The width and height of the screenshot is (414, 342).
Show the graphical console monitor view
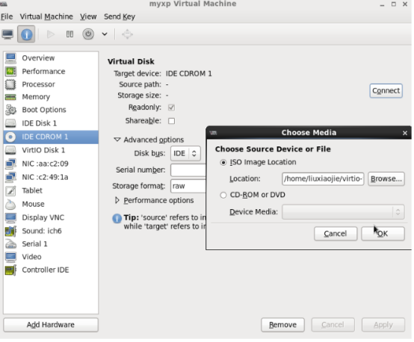click(x=7, y=34)
